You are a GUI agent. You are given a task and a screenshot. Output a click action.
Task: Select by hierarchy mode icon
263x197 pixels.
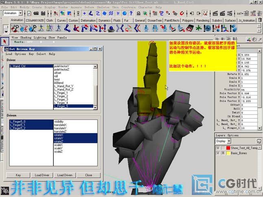pyautogui.click(x=56, y=13)
